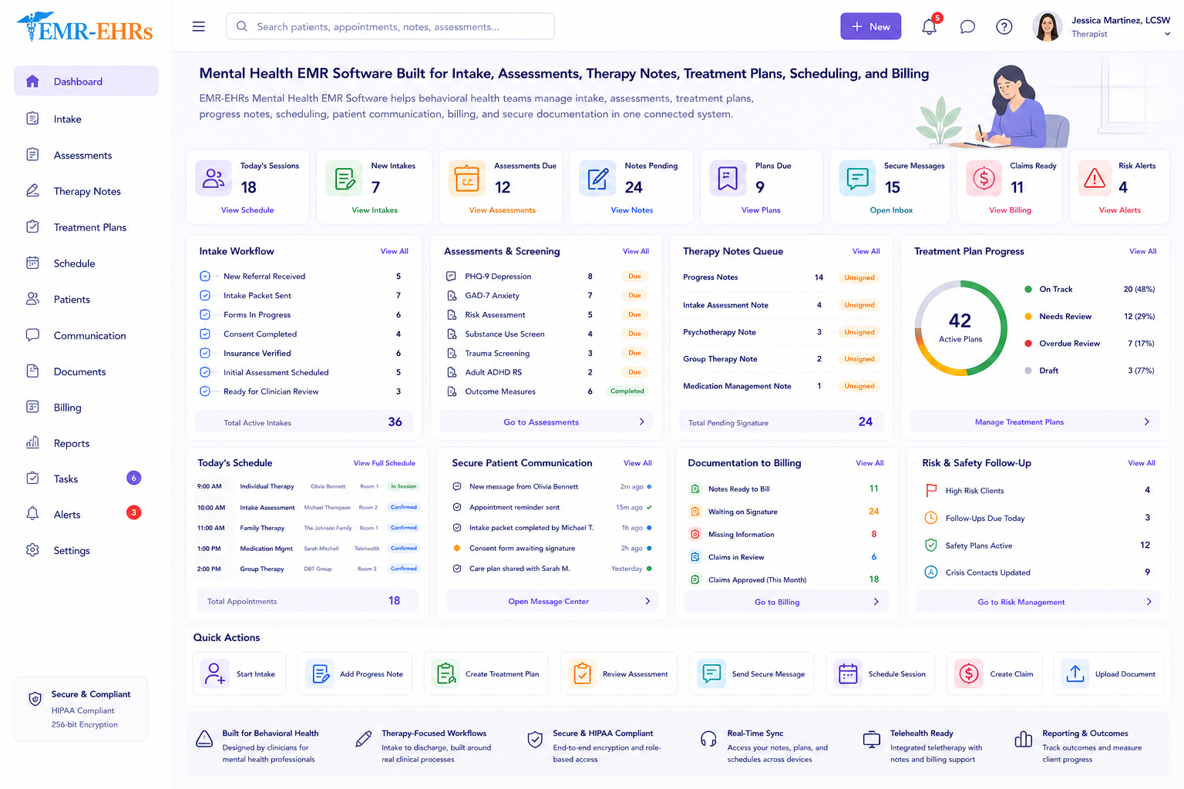Click the Notes Pending edit icon
The height and width of the screenshot is (789, 1184).
click(x=597, y=178)
